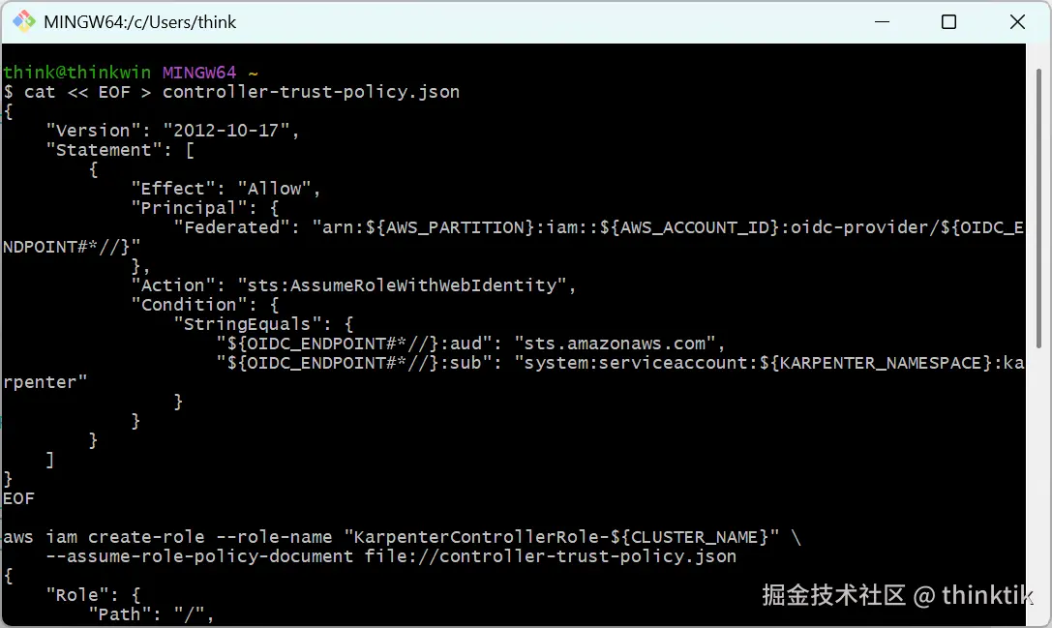Click the "Role": { output line
1052x628 pixels.
[93, 595]
